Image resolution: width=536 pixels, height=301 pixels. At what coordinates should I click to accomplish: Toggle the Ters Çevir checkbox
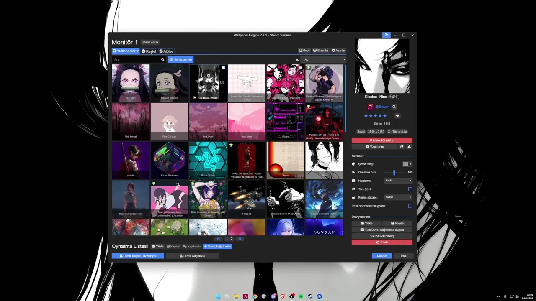(410, 189)
